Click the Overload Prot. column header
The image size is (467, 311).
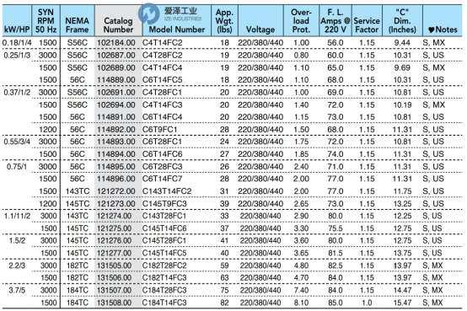tap(301, 21)
